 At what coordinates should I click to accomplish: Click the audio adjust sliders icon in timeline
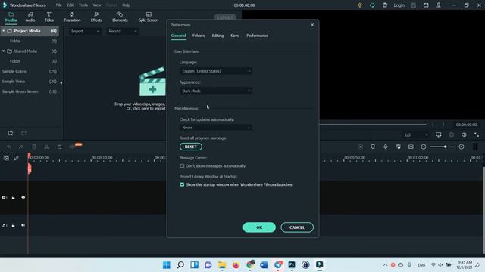pyautogui.click(x=59, y=147)
